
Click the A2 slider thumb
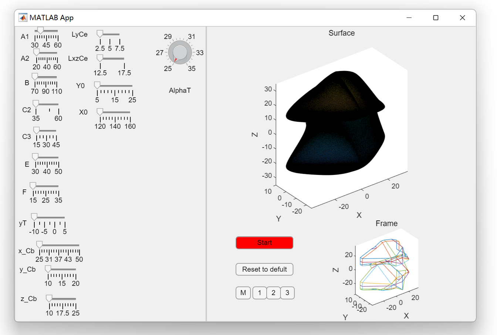[x=36, y=53]
